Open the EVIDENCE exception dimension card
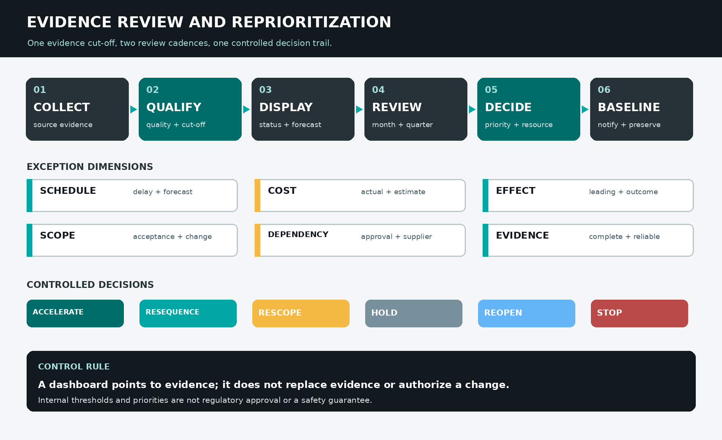Screen dimensions: 722x440 click(x=588, y=240)
